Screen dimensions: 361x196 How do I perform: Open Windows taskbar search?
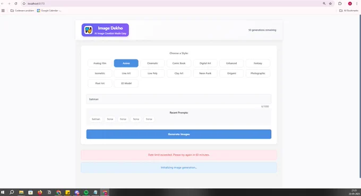coord(12,192)
